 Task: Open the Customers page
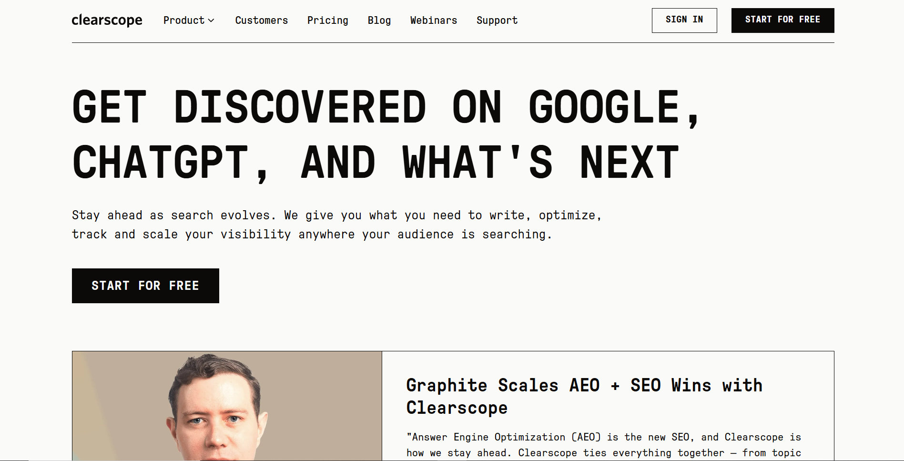point(262,20)
